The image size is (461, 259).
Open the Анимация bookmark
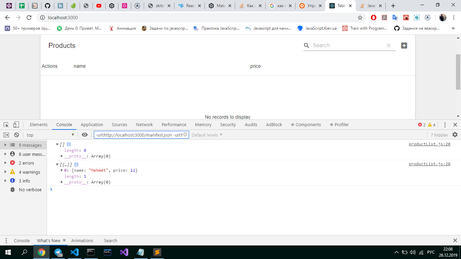pos(122,28)
